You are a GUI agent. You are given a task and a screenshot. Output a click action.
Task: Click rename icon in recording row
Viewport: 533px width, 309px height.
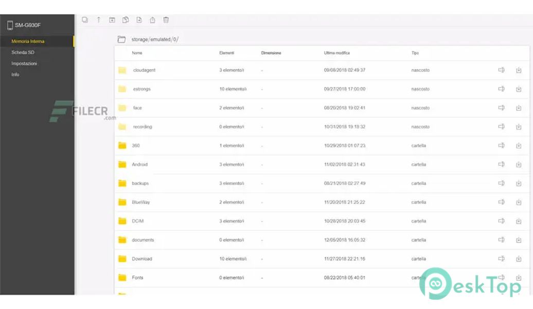502,127
